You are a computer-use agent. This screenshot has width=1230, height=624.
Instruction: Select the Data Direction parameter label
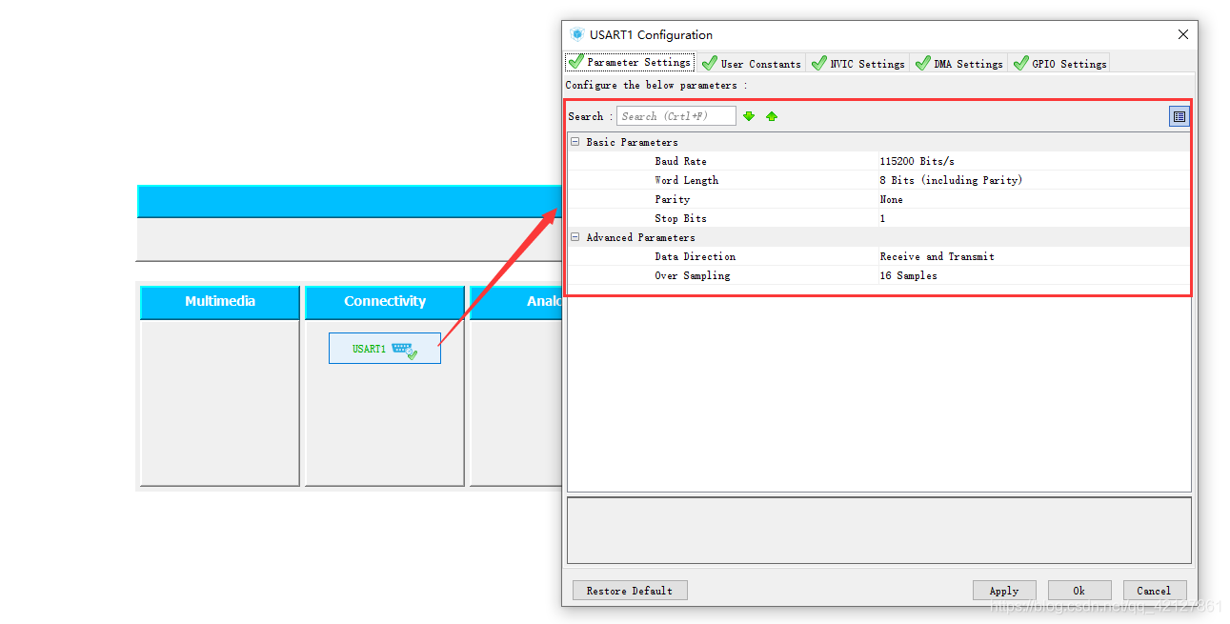(695, 256)
